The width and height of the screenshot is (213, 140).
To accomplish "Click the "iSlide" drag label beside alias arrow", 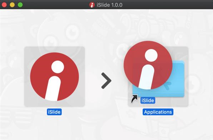I will [148, 100].
